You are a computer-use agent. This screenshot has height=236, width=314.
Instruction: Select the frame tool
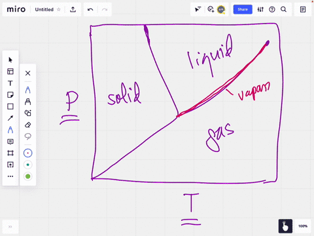(x=10, y=153)
